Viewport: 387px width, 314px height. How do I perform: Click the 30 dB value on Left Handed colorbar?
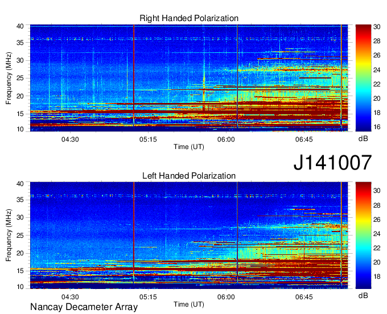[x=377, y=191]
